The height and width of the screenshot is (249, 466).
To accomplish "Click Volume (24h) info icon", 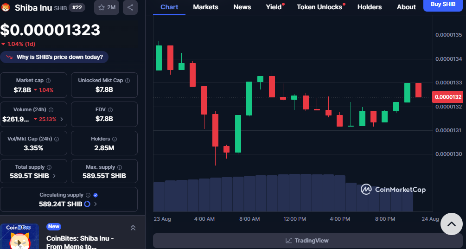I will tap(51, 109).
